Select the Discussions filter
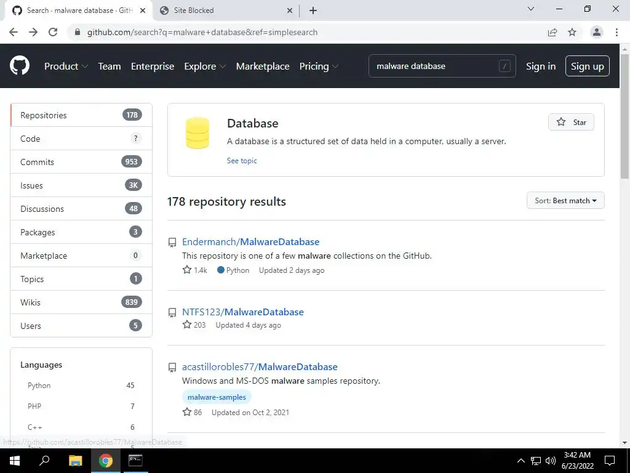Viewport: 630px width, 473px height. (81, 208)
